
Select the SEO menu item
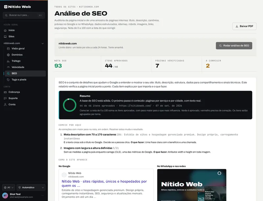coord(25,73)
